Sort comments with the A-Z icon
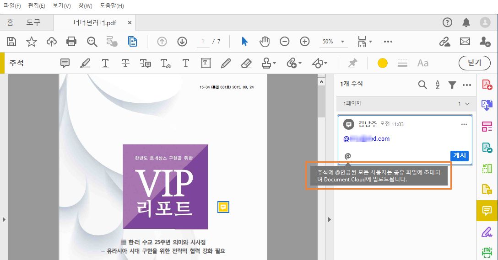 (x=437, y=85)
